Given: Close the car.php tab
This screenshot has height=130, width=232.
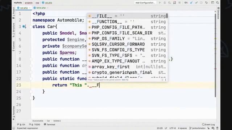Looking at the screenshot, I should click(x=30, y=8).
